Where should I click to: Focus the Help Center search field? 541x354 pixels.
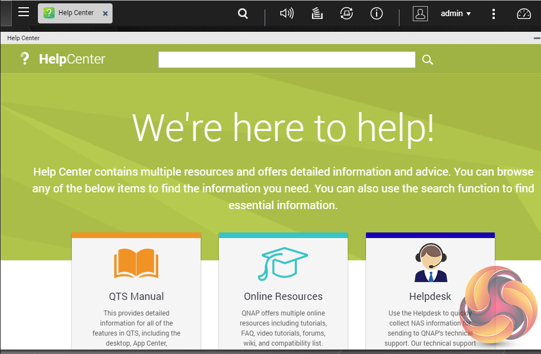coord(287,60)
